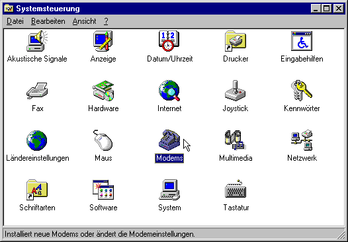Open the Datei menu
Image resolution: width=348 pixels, height=242 pixels.
(15, 21)
